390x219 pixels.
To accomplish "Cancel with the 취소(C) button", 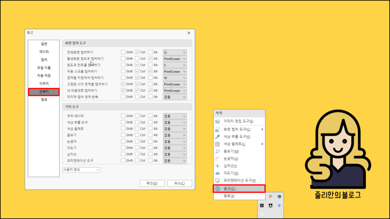I will pos(180,183).
